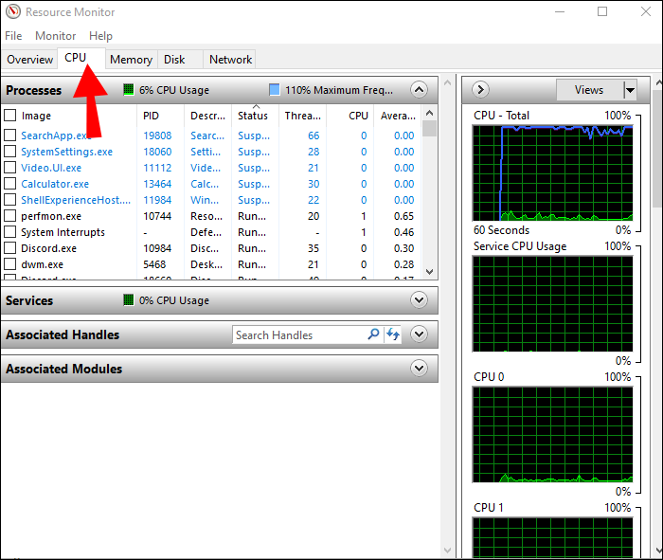Expand the Associated Modules section

[419, 368]
